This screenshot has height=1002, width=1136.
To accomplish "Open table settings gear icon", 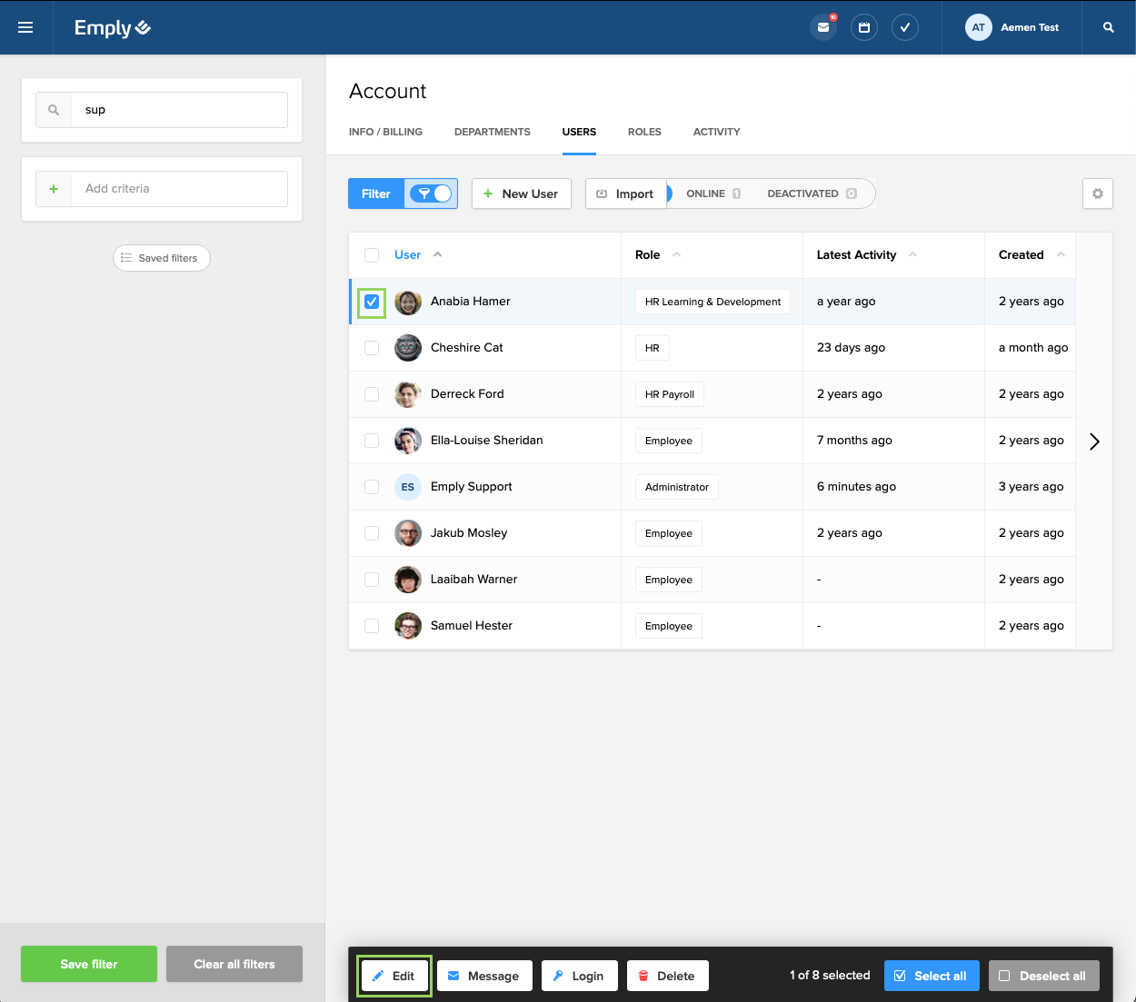I will (1097, 193).
